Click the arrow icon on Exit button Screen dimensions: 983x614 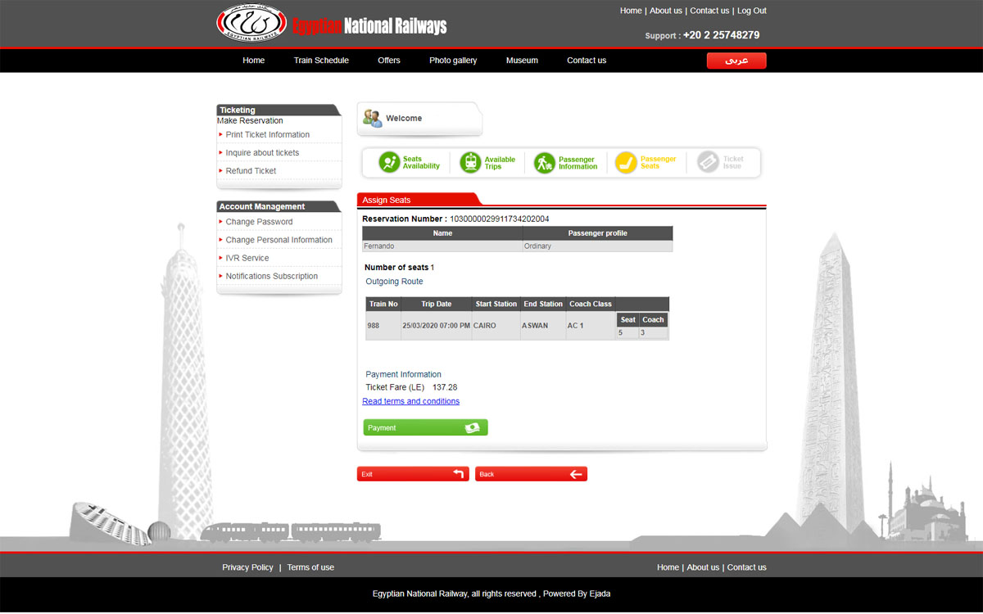pos(458,474)
